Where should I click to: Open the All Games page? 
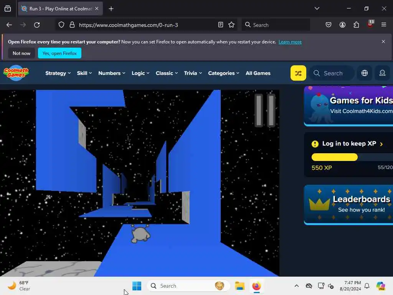(258, 73)
